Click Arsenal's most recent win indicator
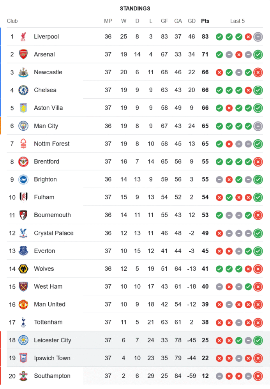Viewport: 270px width, 389px height. tap(258, 54)
